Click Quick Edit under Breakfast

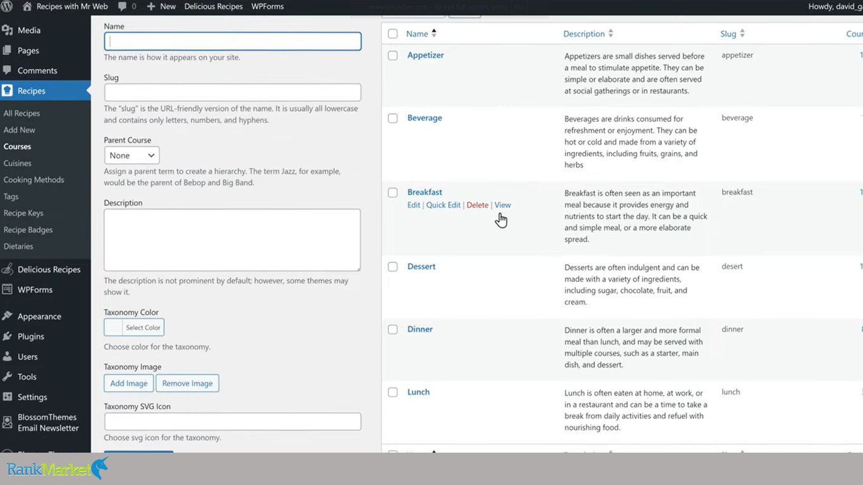pos(444,205)
